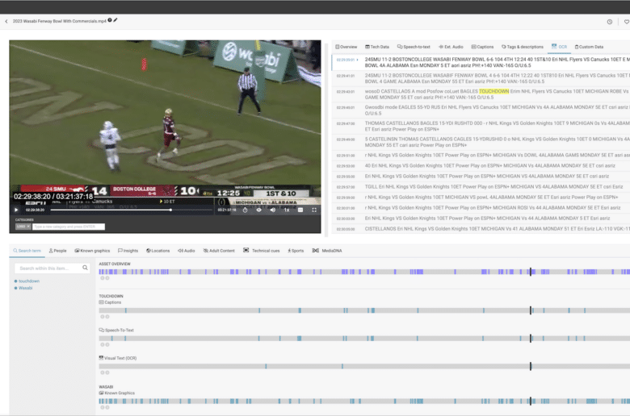The image size is (630, 416).
Task: Open file info icon next to filename
Action: (110, 20)
